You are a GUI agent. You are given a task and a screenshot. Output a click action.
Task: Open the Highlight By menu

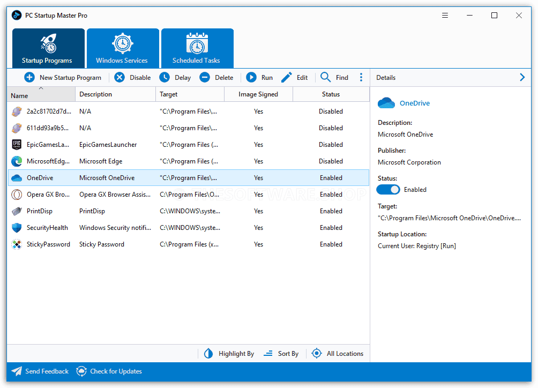229,354
